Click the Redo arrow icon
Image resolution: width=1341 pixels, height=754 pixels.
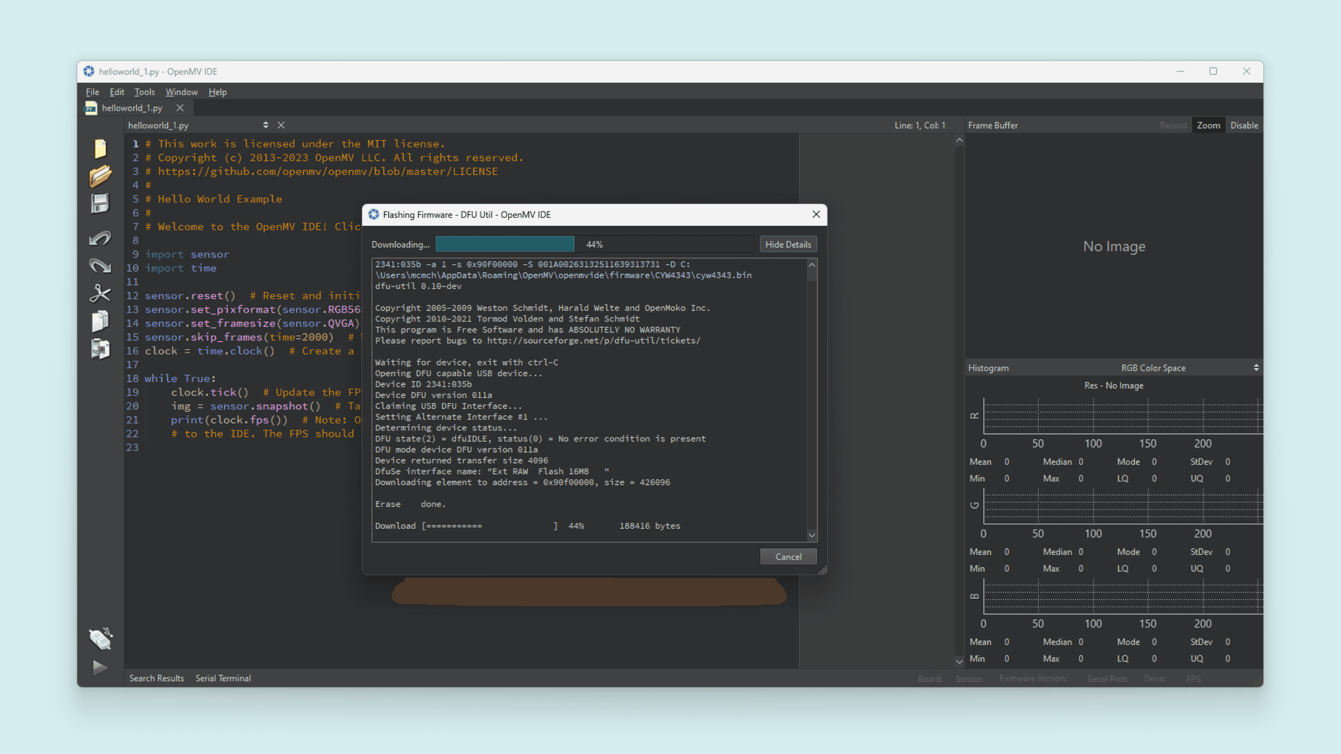pos(100,266)
